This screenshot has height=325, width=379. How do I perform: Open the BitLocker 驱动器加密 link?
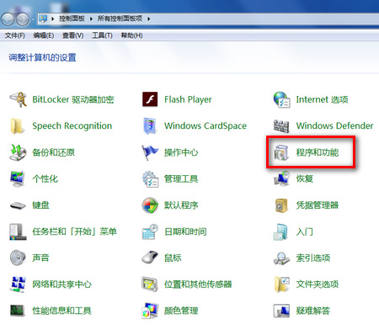[73, 99]
